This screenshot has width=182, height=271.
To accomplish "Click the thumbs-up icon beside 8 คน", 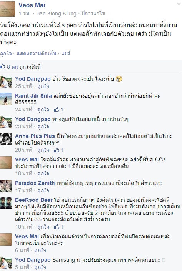I will 3,66.
